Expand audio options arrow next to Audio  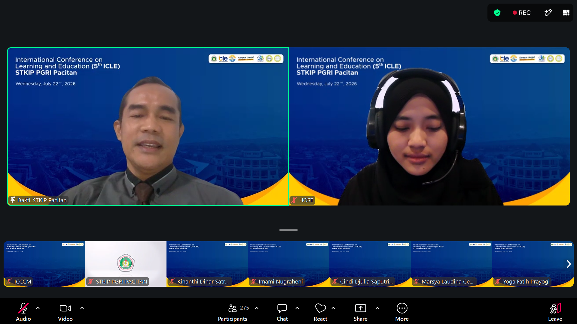click(x=38, y=308)
